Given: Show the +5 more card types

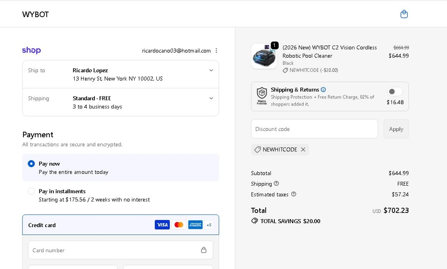Looking at the screenshot, I should pyautogui.click(x=209, y=225).
